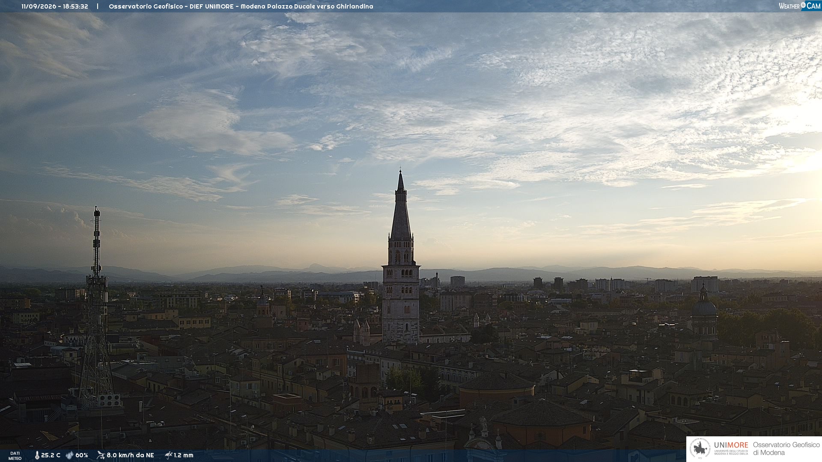Click the camera lens in WeatherCam logo
This screenshot has height=462, width=822.
click(x=803, y=5)
